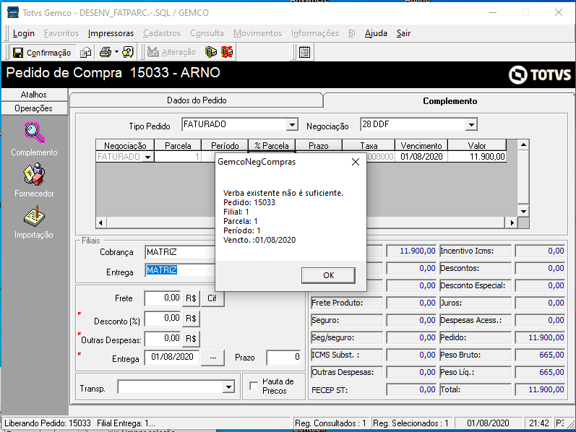Image resolution: width=576 pixels, height=432 pixels.
Task: Click the % Parcela column header
Action: coord(272,145)
